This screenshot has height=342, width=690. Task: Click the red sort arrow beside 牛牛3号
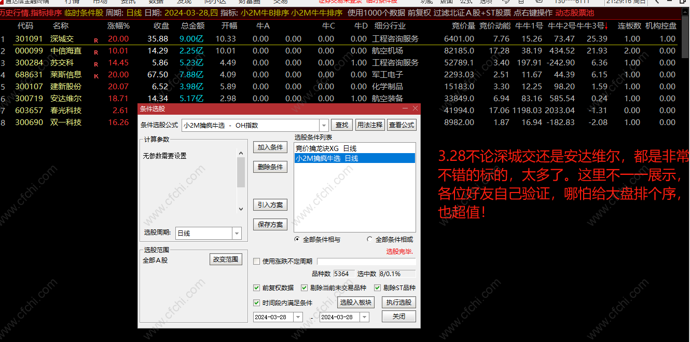tap(606, 26)
